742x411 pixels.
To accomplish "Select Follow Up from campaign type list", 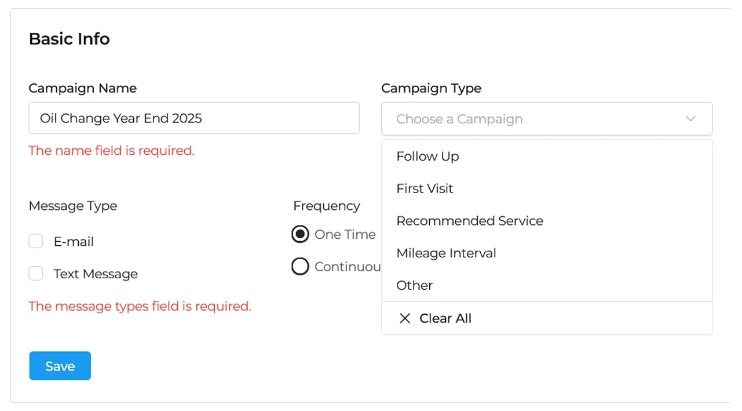I will 427,157.
